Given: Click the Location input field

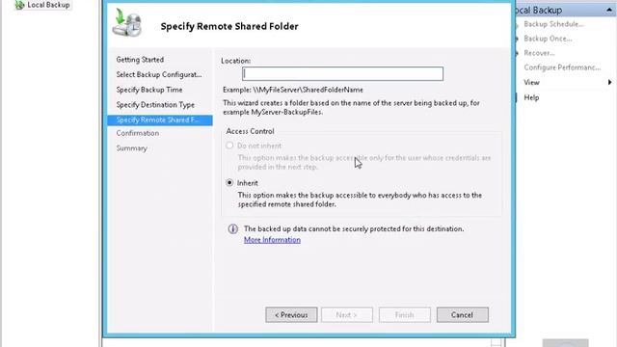Looking at the screenshot, I should [343, 73].
